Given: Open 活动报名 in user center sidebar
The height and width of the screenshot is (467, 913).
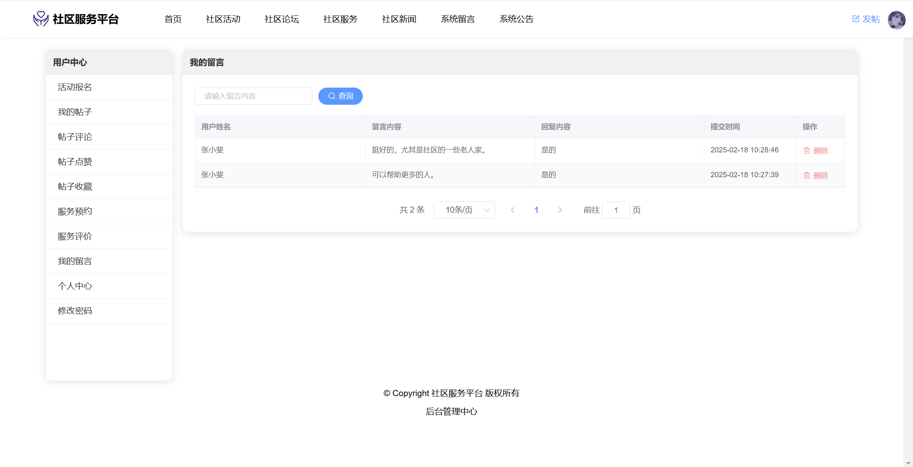Looking at the screenshot, I should (75, 87).
